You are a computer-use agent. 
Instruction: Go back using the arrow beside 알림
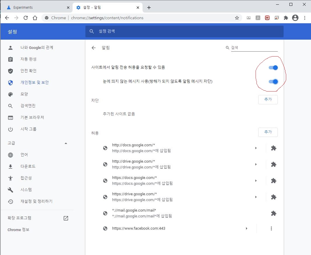pyautogui.click(x=94, y=48)
